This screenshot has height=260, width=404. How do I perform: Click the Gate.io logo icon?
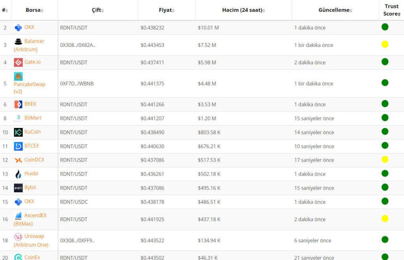pos(18,62)
